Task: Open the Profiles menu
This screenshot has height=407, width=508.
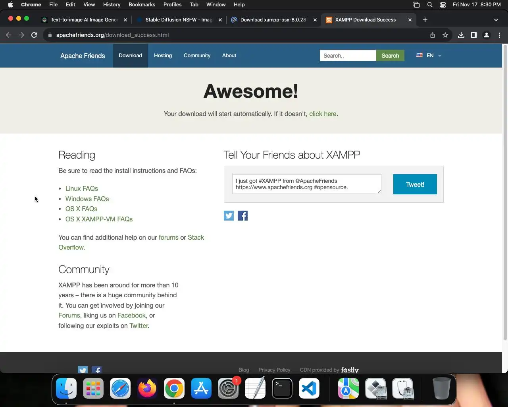Action: pyautogui.click(x=172, y=5)
